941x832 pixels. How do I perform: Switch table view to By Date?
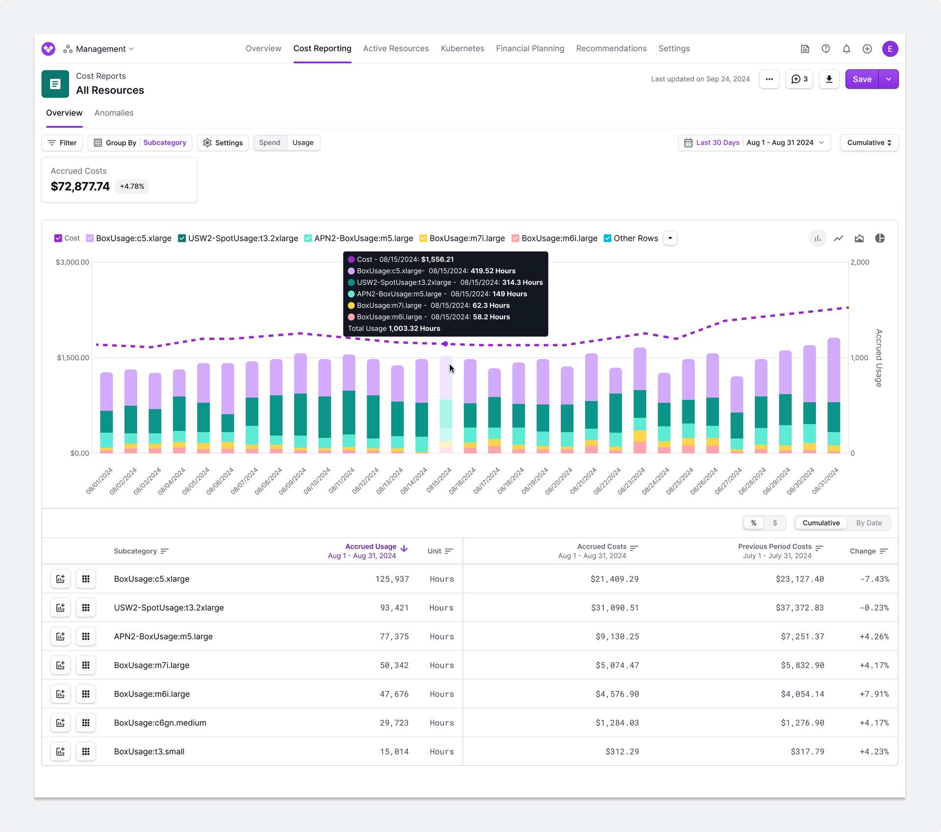click(868, 523)
